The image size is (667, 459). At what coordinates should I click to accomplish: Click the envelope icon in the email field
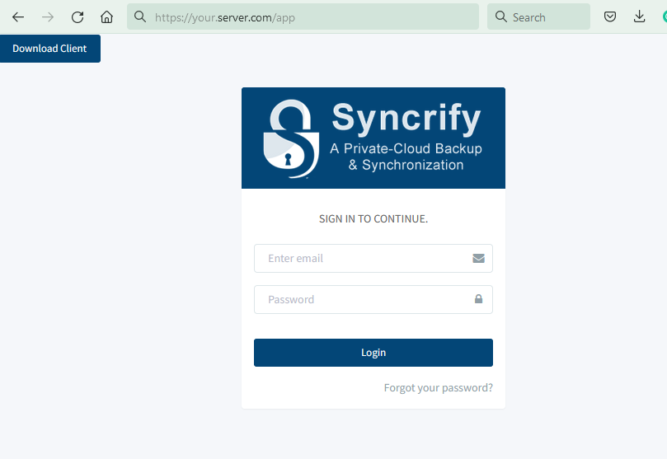coord(478,258)
